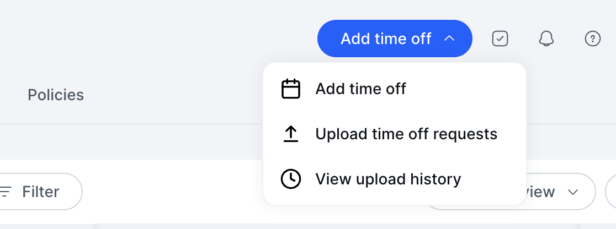Open the notifications bell
Viewport: 616px width, 229px height.
[546, 39]
